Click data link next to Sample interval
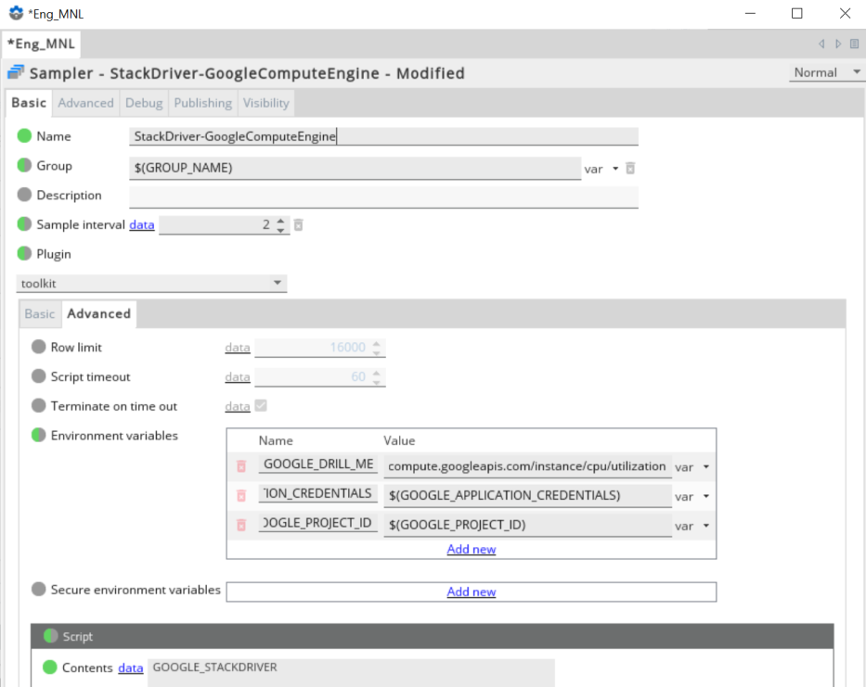The height and width of the screenshot is (687, 866). point(142,224)
